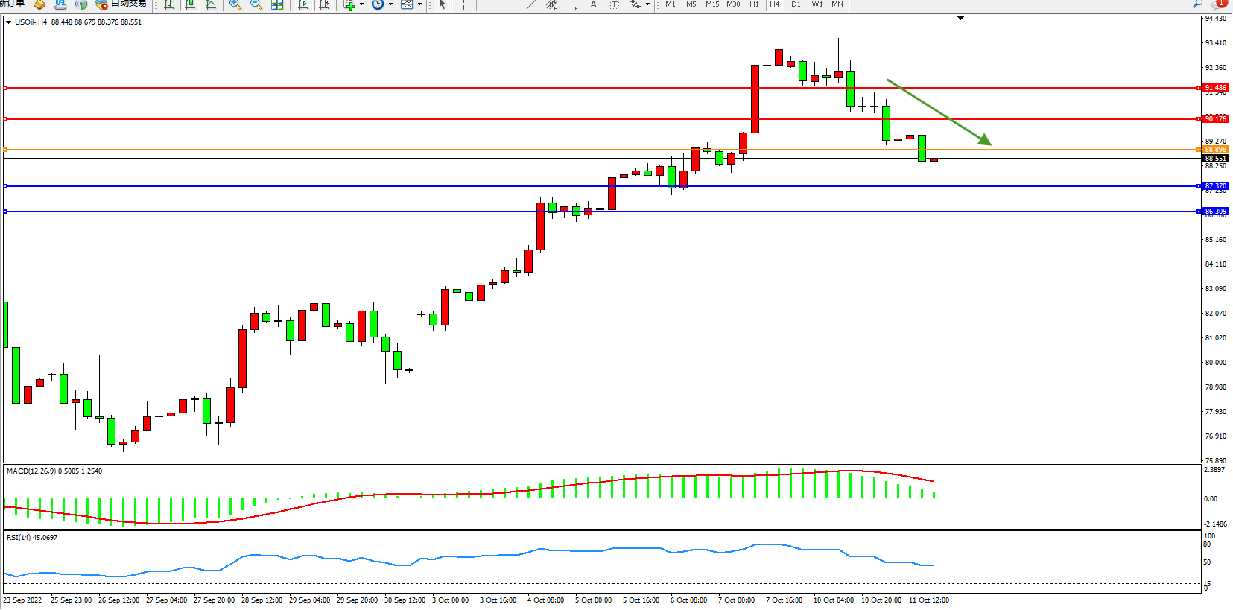The image size is (1233, 610).
Task: Open the Indicators list dropdown arrow
Action: click(x=362, y=4)
